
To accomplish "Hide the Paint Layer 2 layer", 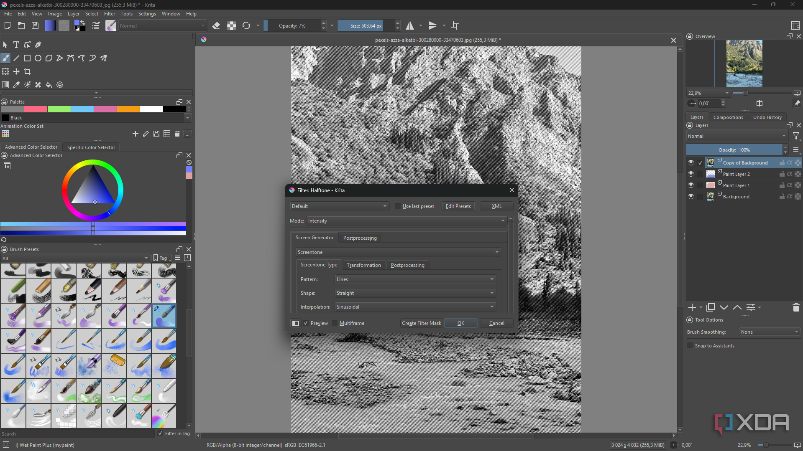I will tap(691, 174).
